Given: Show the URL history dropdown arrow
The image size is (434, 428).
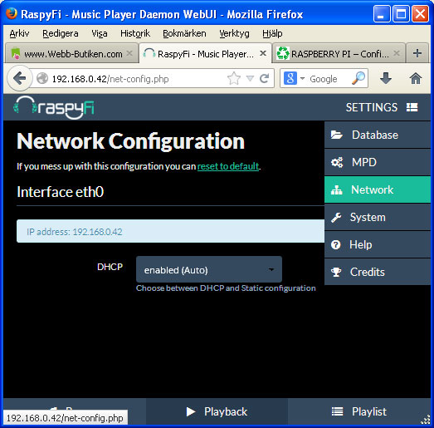Looking at the screenshot, I should point(250,79).
